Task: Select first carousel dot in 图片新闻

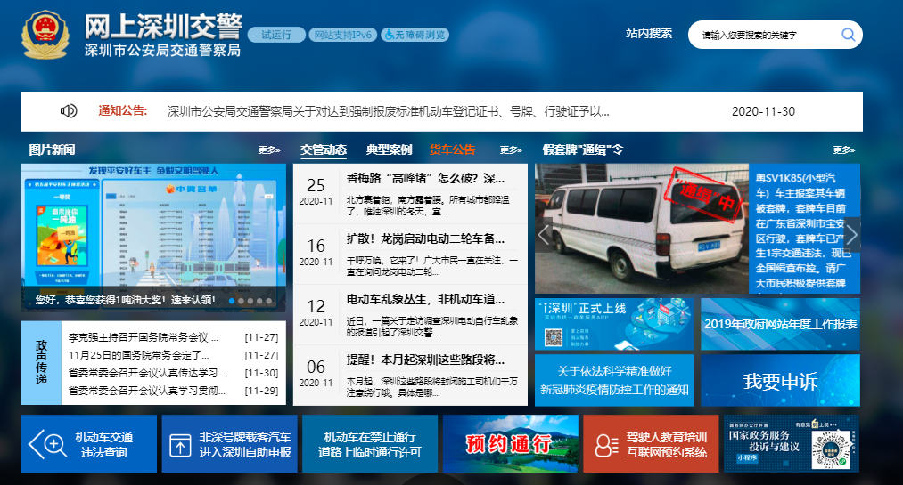Action: (232, 301)
